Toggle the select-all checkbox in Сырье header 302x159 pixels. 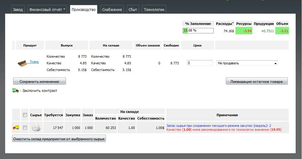(25, 115)
